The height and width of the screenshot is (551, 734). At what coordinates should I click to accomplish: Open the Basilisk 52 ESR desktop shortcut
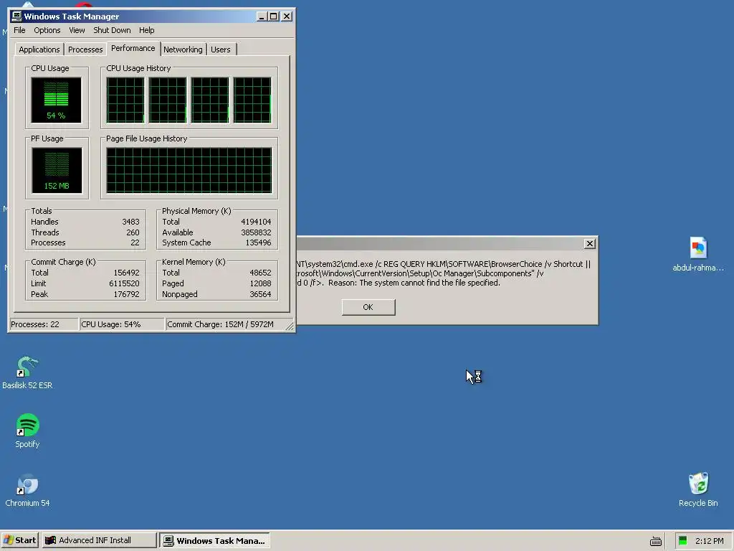27,372
